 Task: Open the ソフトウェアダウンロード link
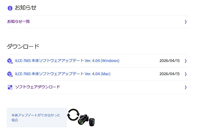pos(38,87)
